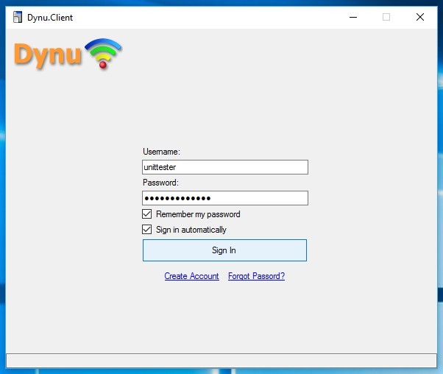This screenshot has width=443, height=374.
Task: Click the 'Dynu.Client' window title text
Action: (x=50, y=18)
